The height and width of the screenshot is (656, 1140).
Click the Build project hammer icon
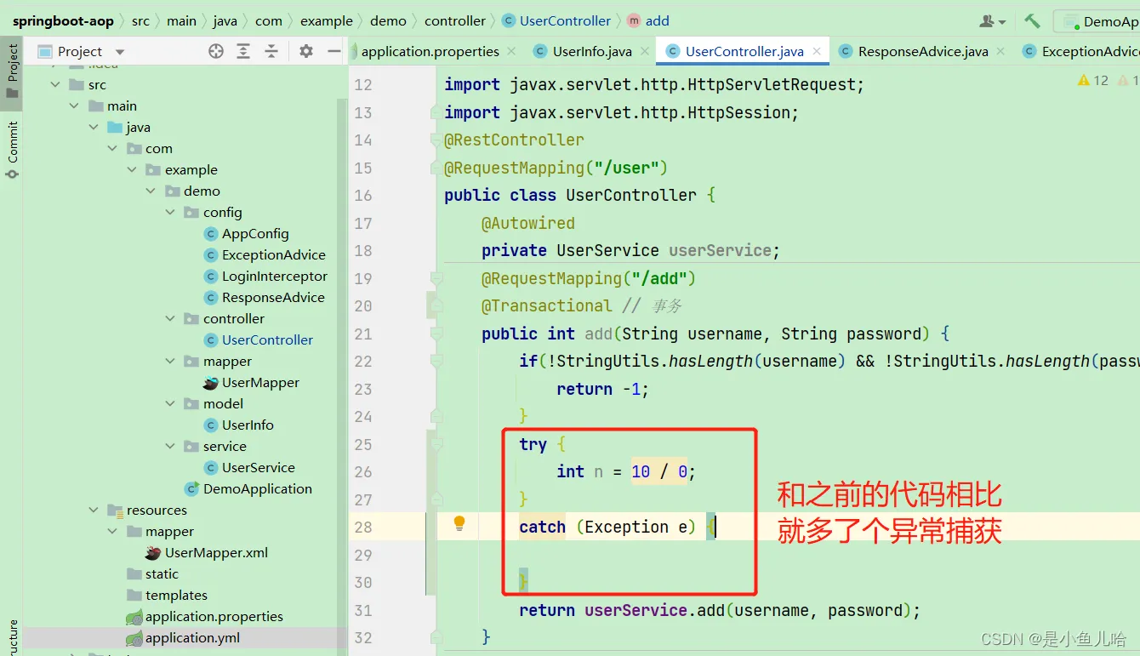click(x=1032, y=21)
